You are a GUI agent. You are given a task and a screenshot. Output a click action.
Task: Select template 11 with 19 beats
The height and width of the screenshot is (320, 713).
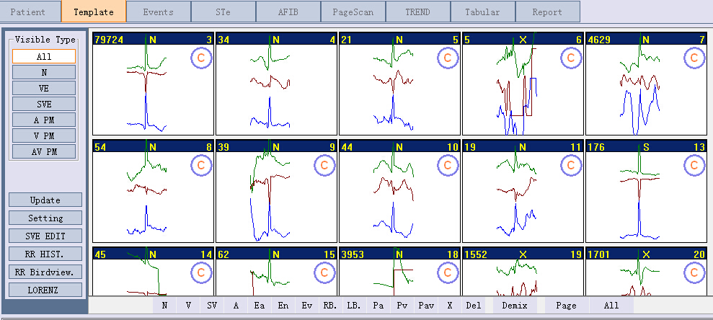[x=523, y=192]
